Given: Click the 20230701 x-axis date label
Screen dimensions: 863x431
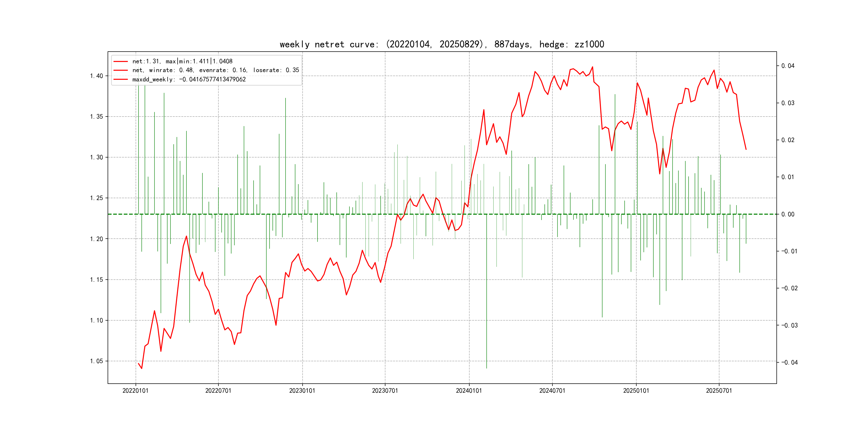Looking at the screenshot, I should click(x=385, y=391).
